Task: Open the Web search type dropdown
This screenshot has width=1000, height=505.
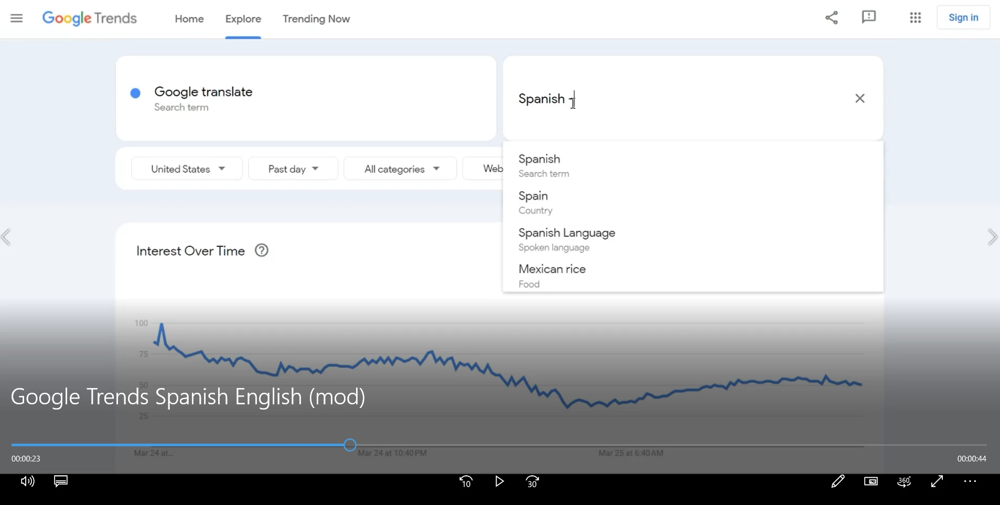Action: [x=483, y=169]
